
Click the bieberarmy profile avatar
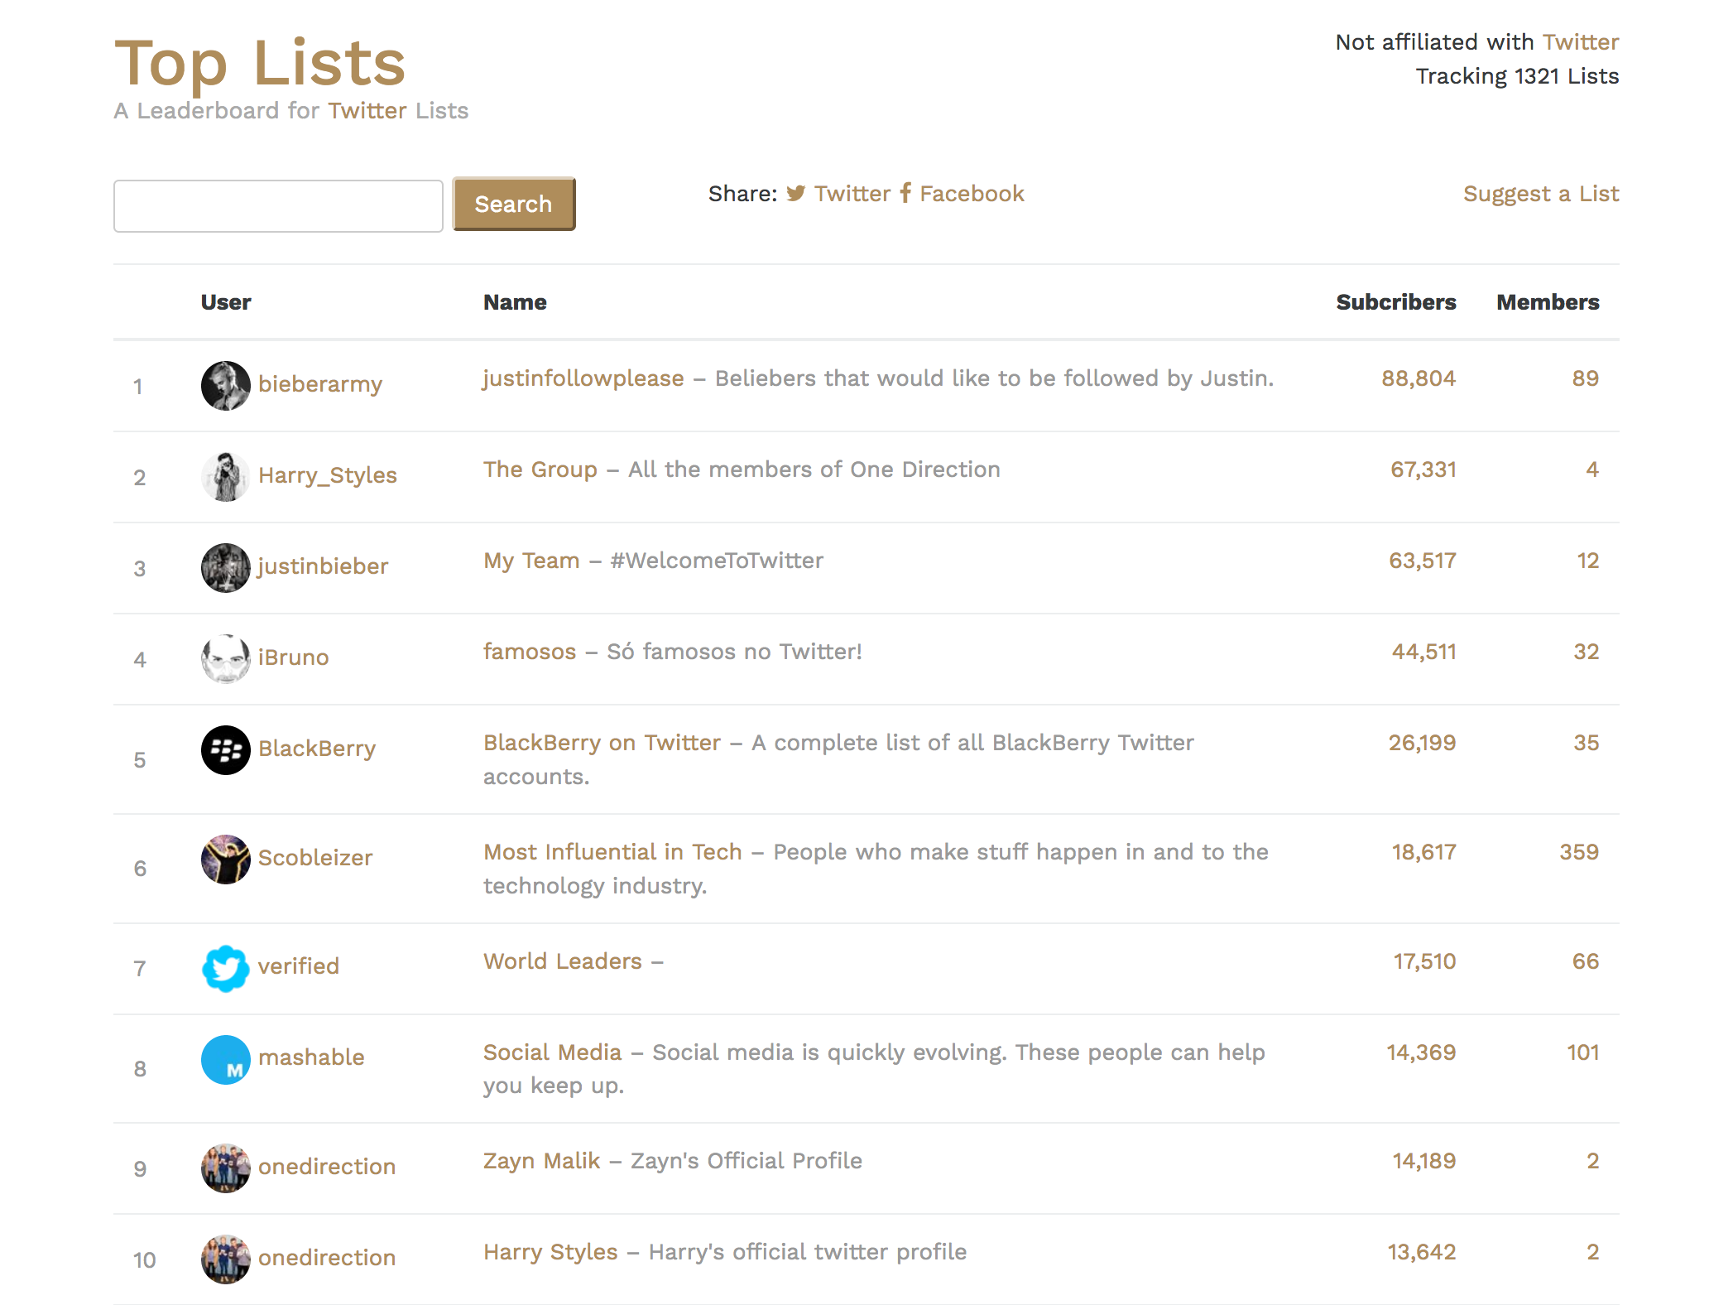point(225,385)
